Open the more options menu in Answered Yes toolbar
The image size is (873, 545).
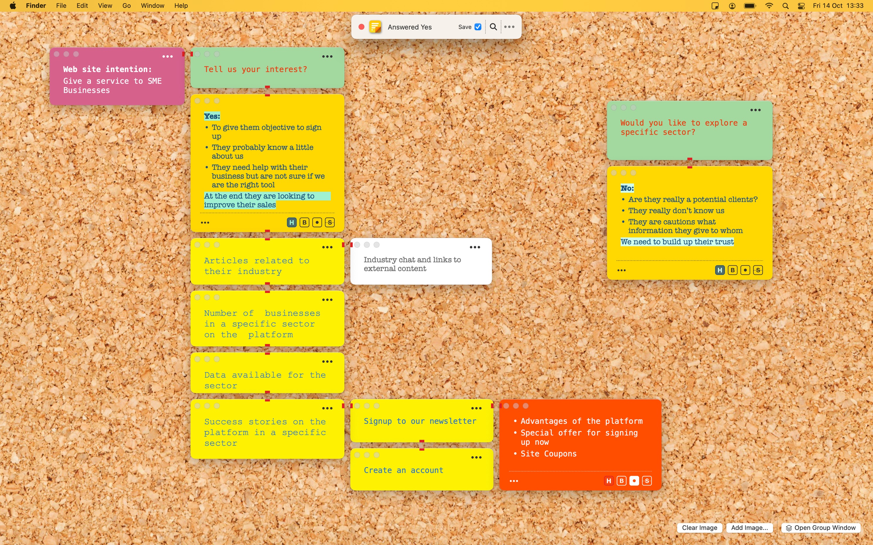click(x=509, y=27)
